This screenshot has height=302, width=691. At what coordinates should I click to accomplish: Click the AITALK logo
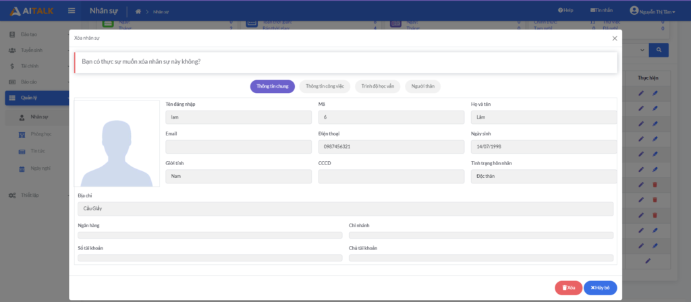click(x=32, y=11)
